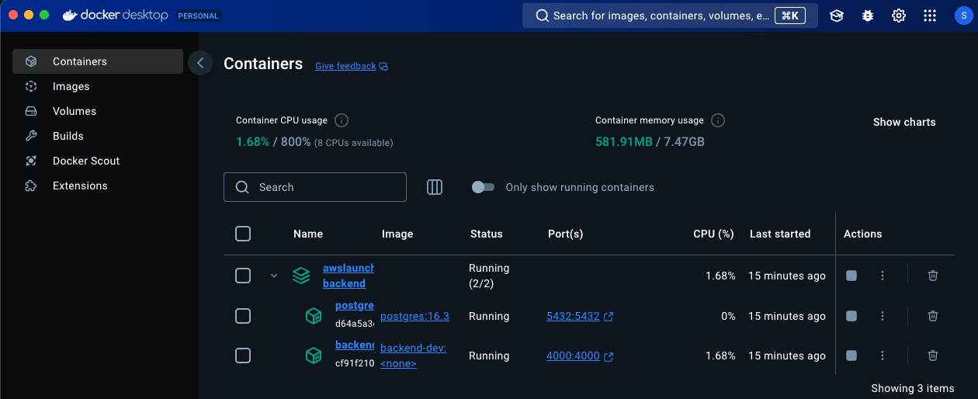Viewport: 978px width, 399px height.
Task: Open more actions for backend container
Action: [883, 356]
